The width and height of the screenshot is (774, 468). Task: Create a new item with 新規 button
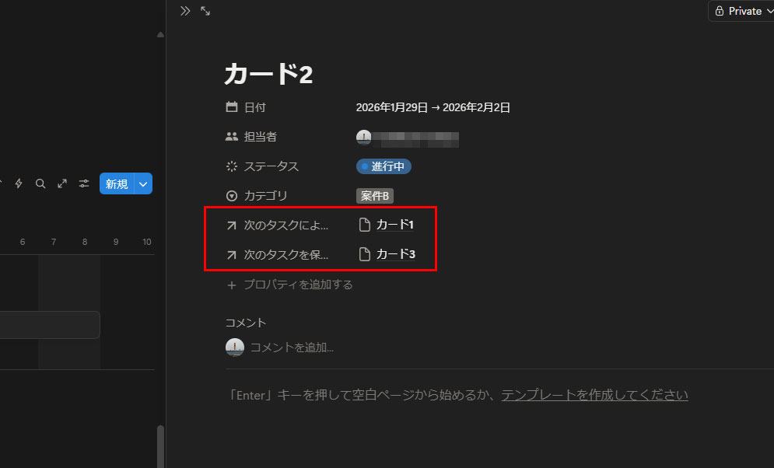click(x=117, y=183)
